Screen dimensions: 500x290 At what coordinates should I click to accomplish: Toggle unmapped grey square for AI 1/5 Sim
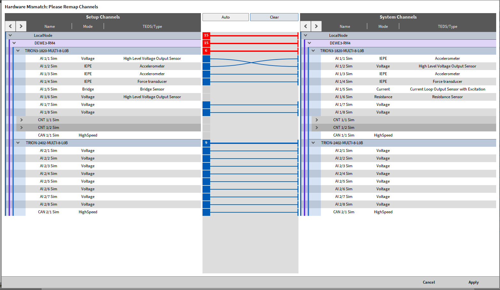click(x=206, y=90)
